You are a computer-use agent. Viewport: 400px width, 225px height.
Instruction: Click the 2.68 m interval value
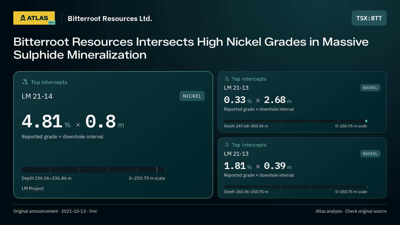coord(278,100)
